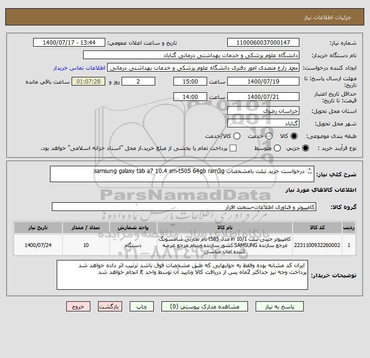
Task: Click the buyer organization name field
Action: pos(191,55)
